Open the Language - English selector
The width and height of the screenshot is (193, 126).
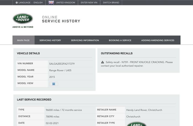tap(29, 2)
